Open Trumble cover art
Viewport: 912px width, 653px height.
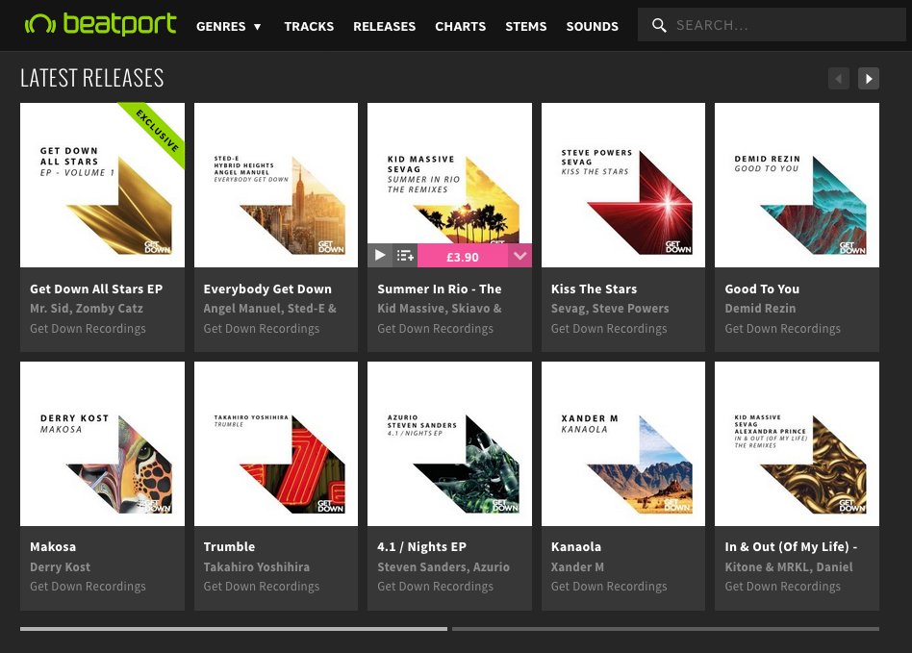276,443
